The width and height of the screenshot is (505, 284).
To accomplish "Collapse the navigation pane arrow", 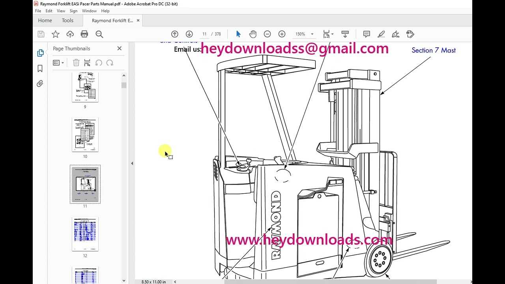I will tap(132, 163).
